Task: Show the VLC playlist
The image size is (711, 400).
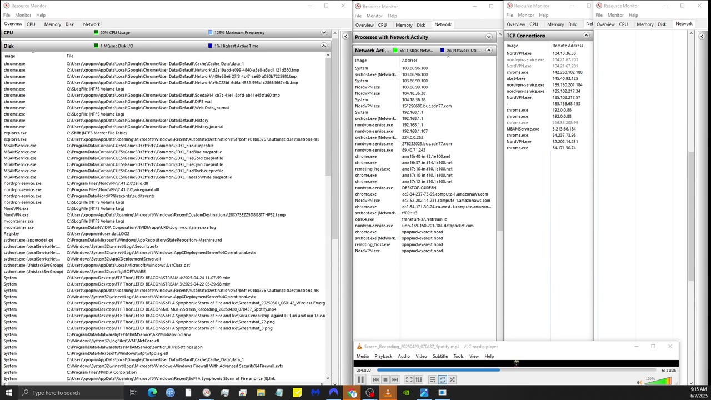Action: point(433,380)
